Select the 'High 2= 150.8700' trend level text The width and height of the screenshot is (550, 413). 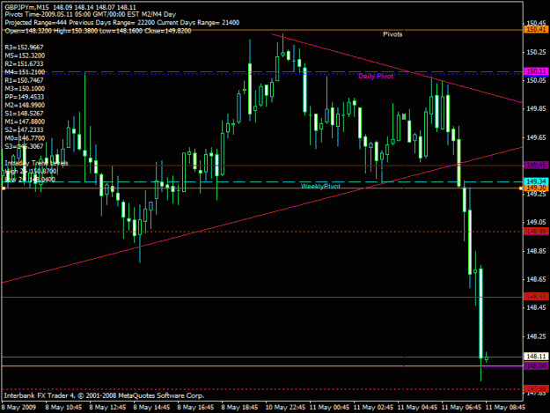(x=31, y=171)
